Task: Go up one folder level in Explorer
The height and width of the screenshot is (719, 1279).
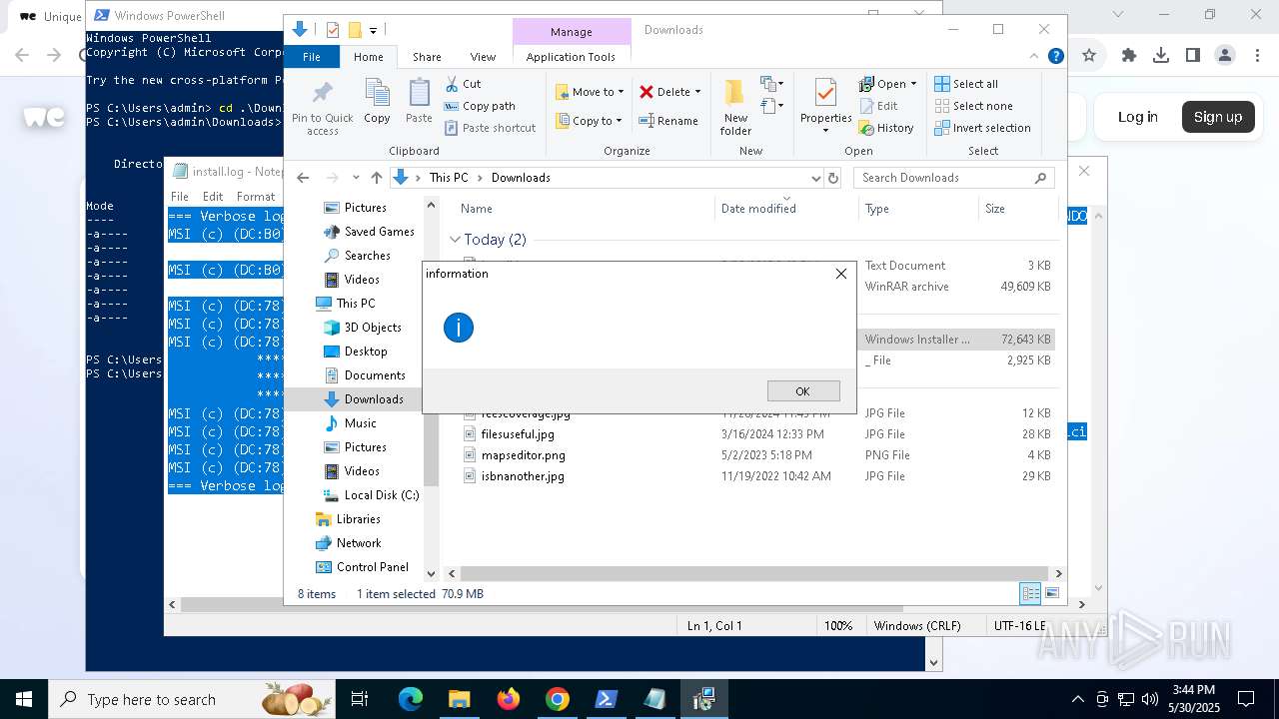Action: coord(376,178)
